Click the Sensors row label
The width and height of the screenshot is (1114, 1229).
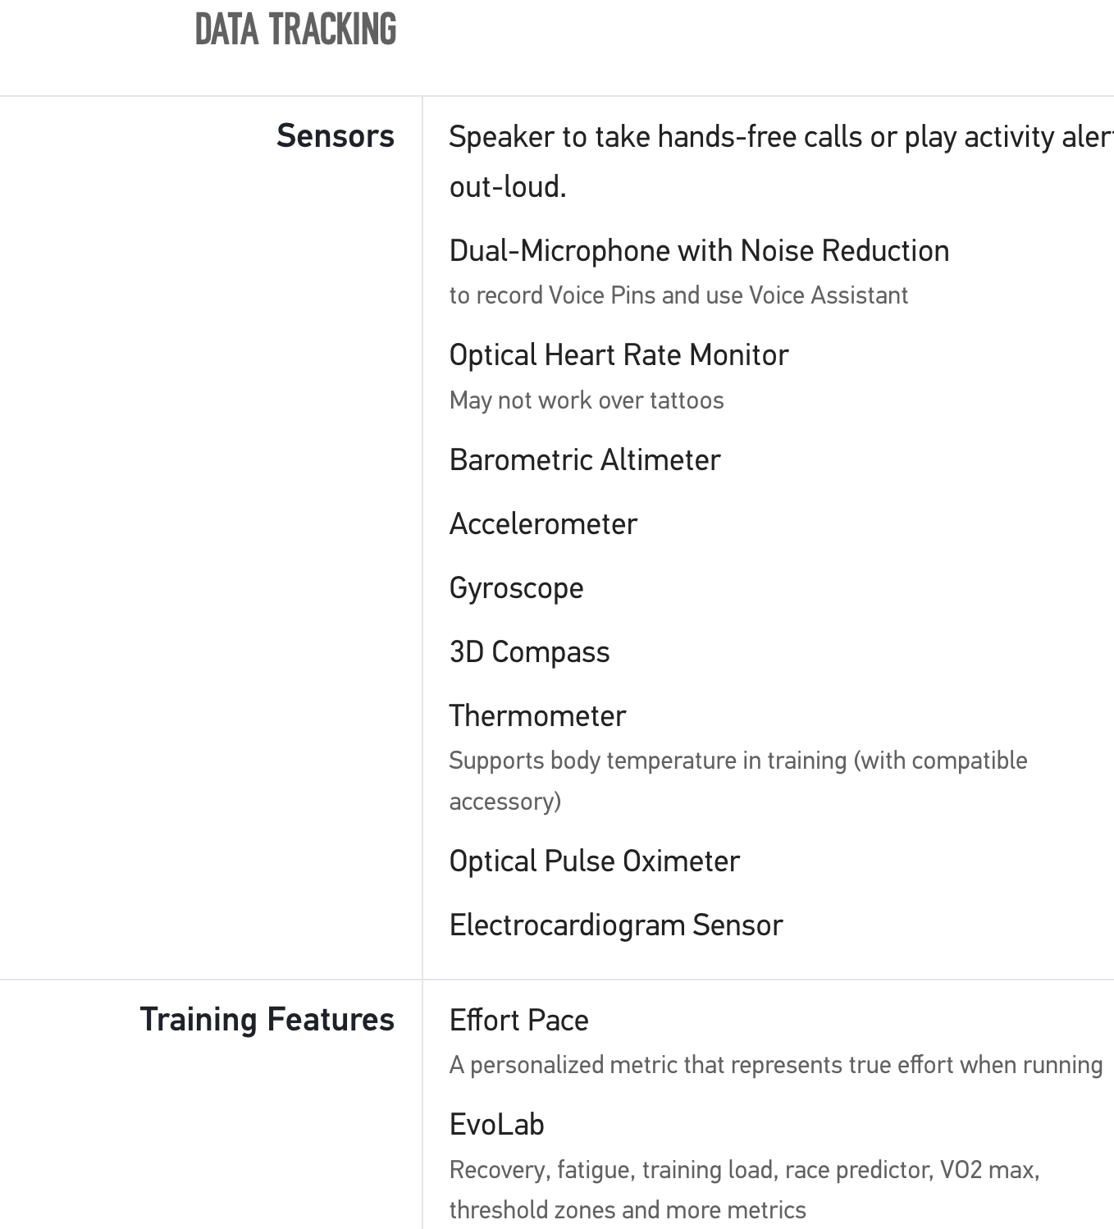pos(335,136)
